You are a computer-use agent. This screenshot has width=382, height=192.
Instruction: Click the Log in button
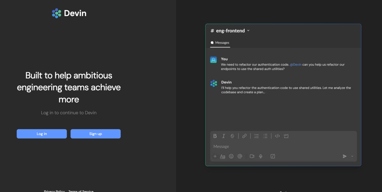42,134
